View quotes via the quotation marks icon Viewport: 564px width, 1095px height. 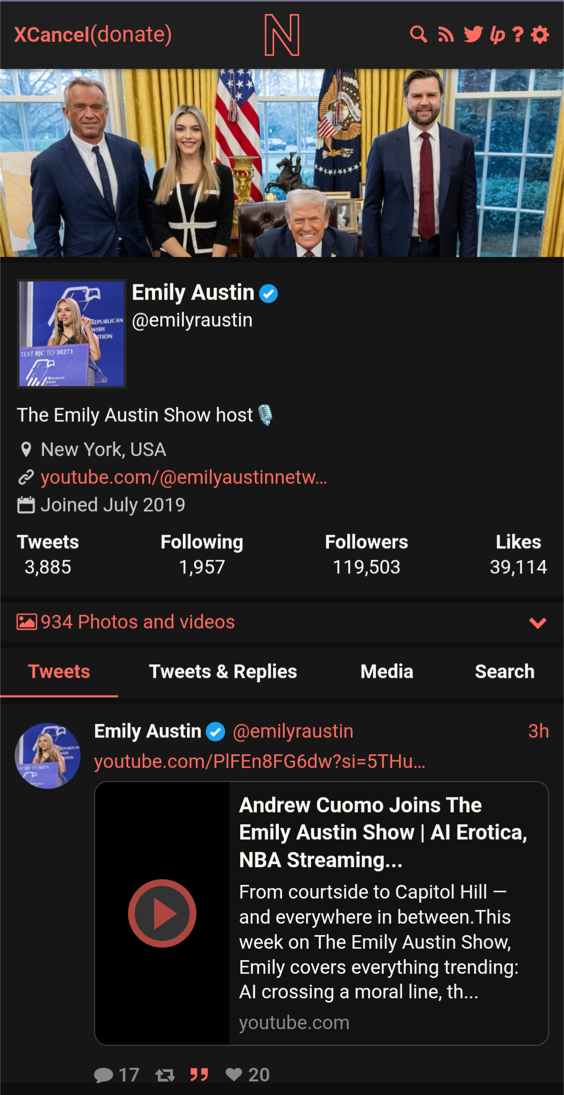click(199, 1075)
